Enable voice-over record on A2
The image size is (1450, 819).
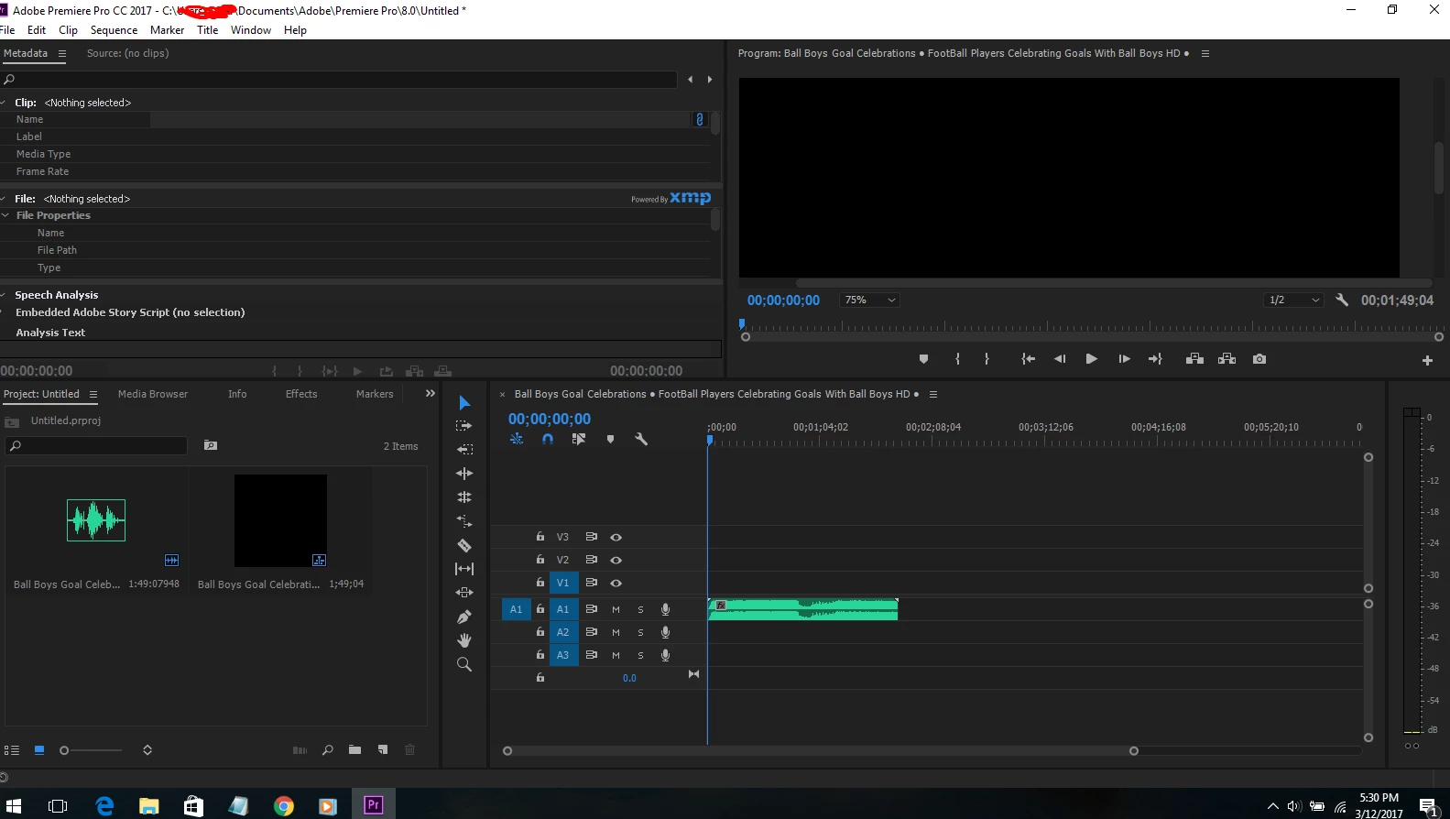(x=666, y=632)
